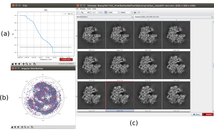Image resolution: width=214 pixels, height=132 pixels.
Task: Activate zoom magnifier in FSC window toolbar
Action: click(x=27, y=64)
